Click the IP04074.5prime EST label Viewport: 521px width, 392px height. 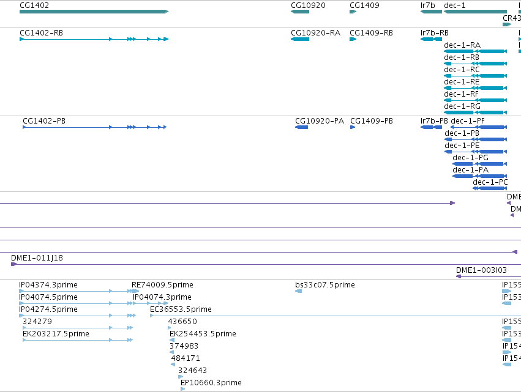click(48, 297)
